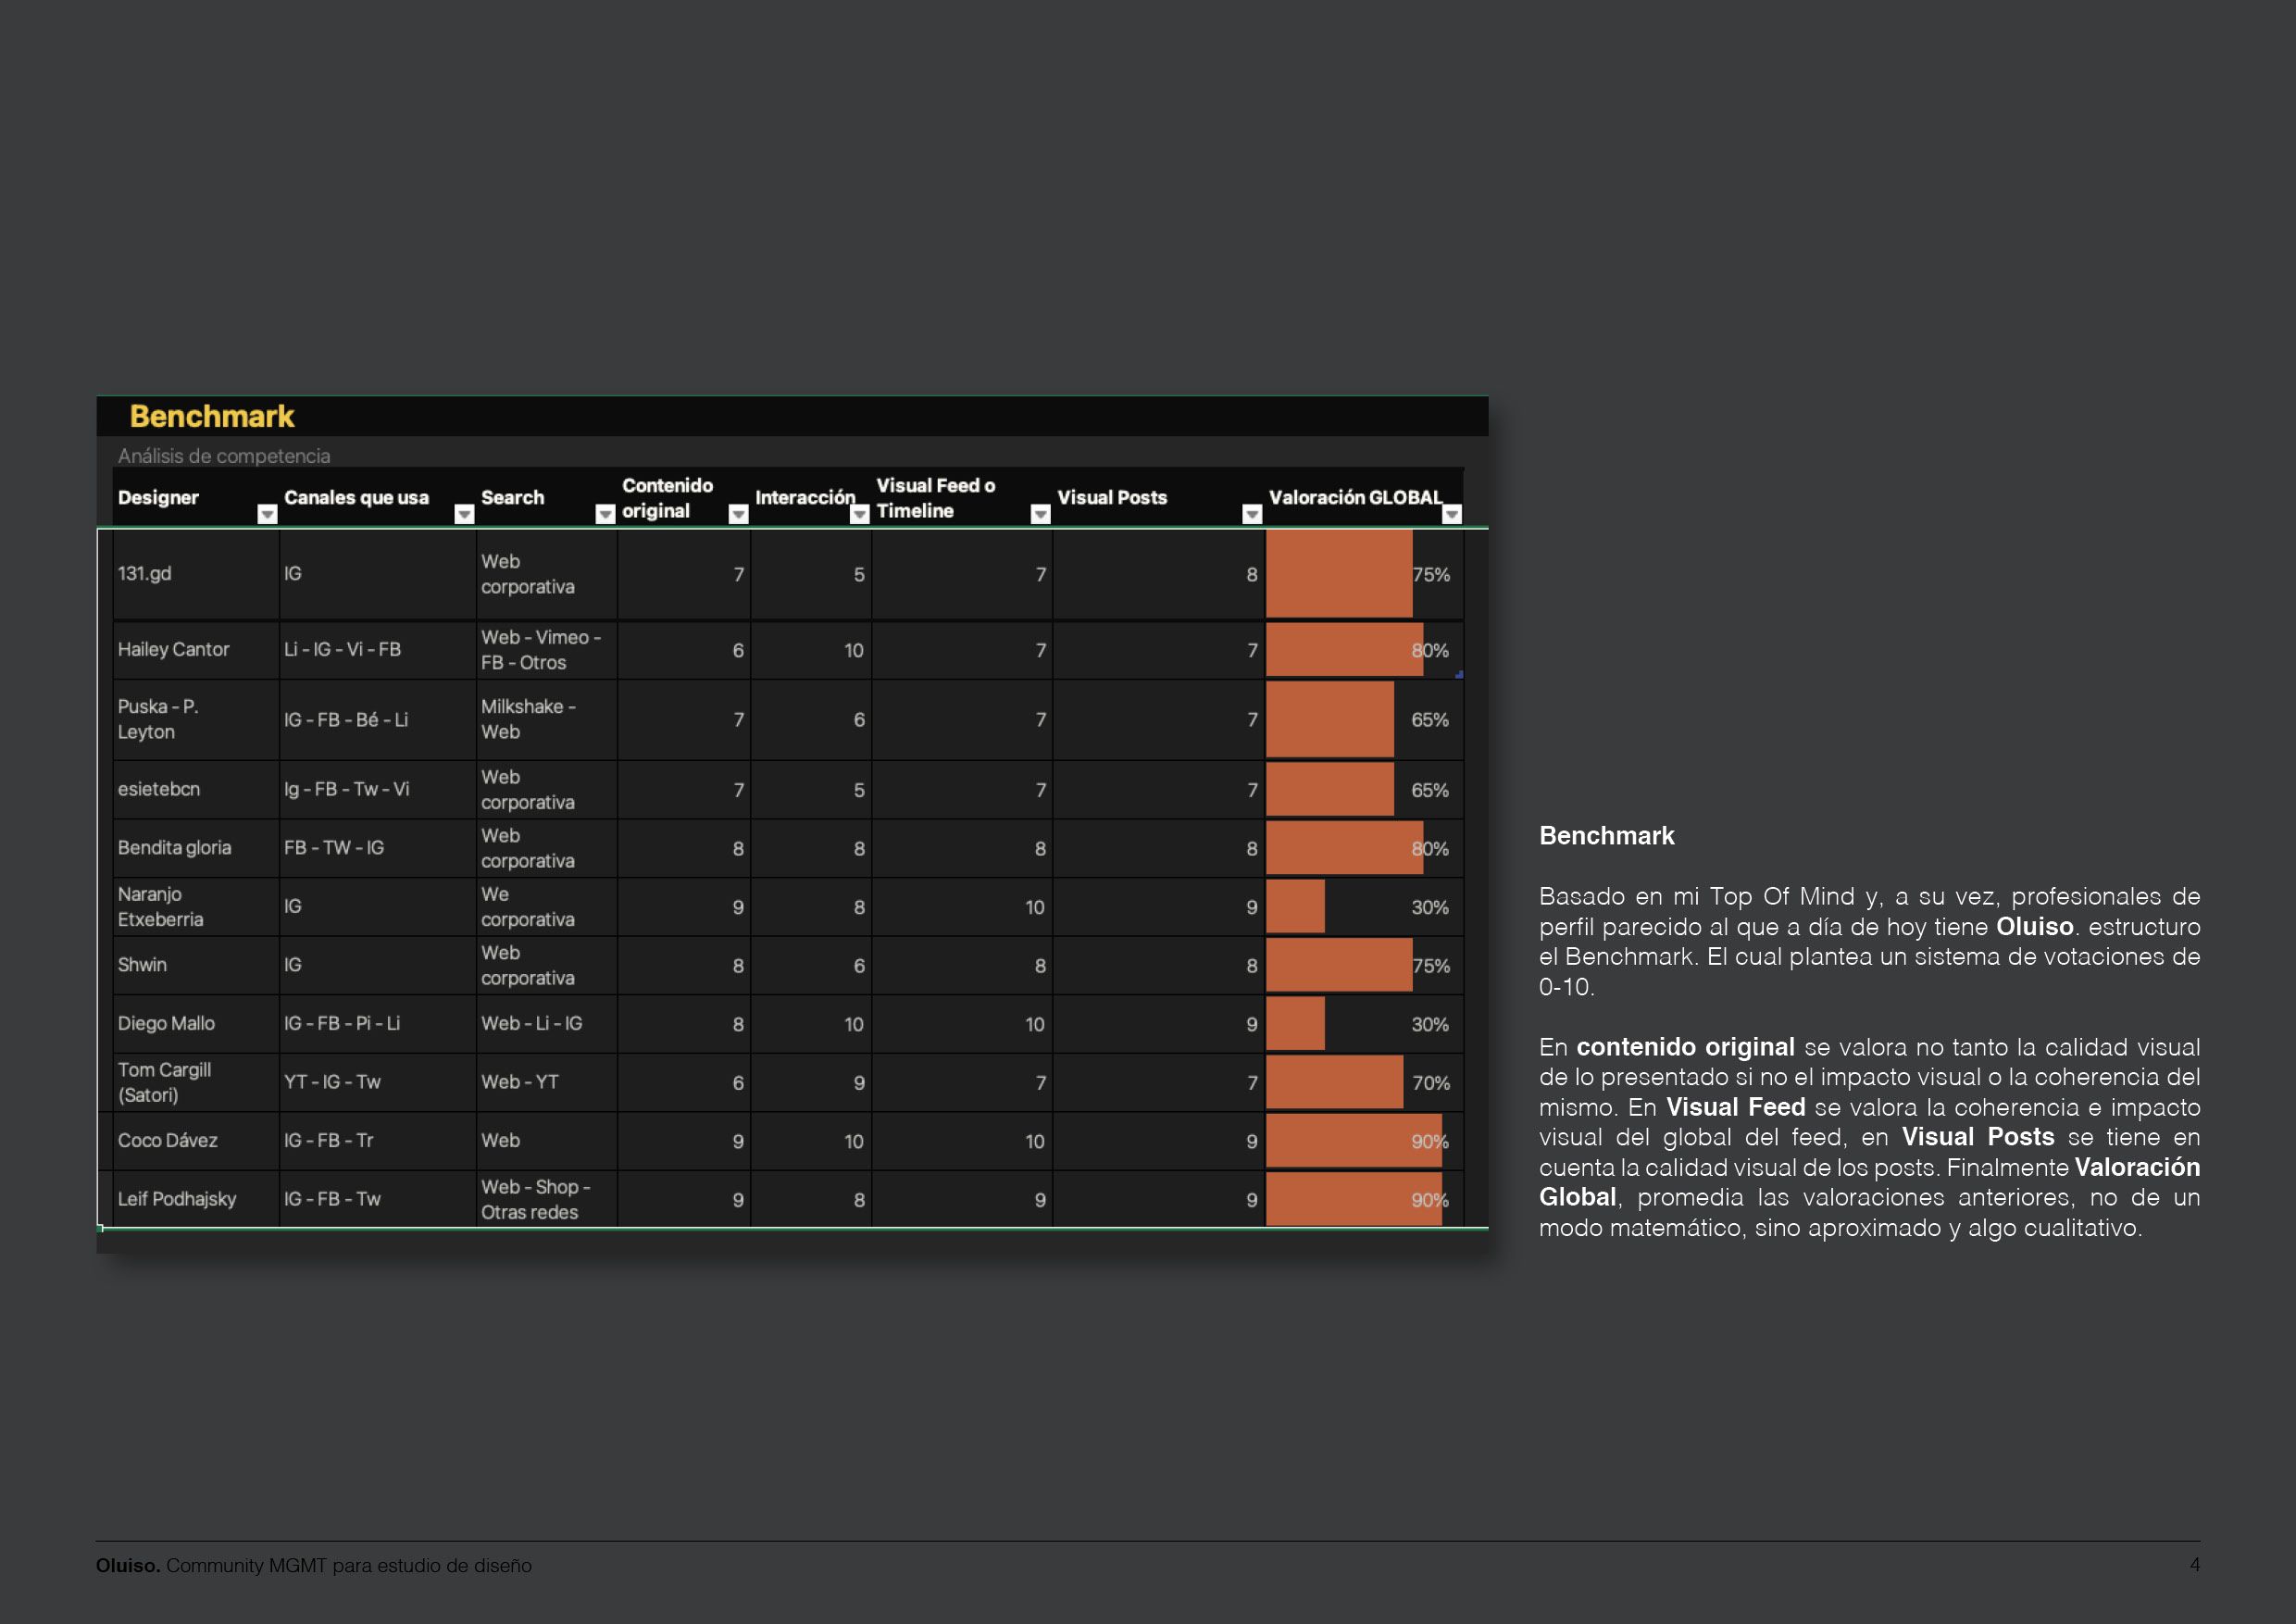Viewport: 2296px width, 1624px height.
Task: Expand the Visual Feed o Timeline filter
Action: click(1041, 514)
